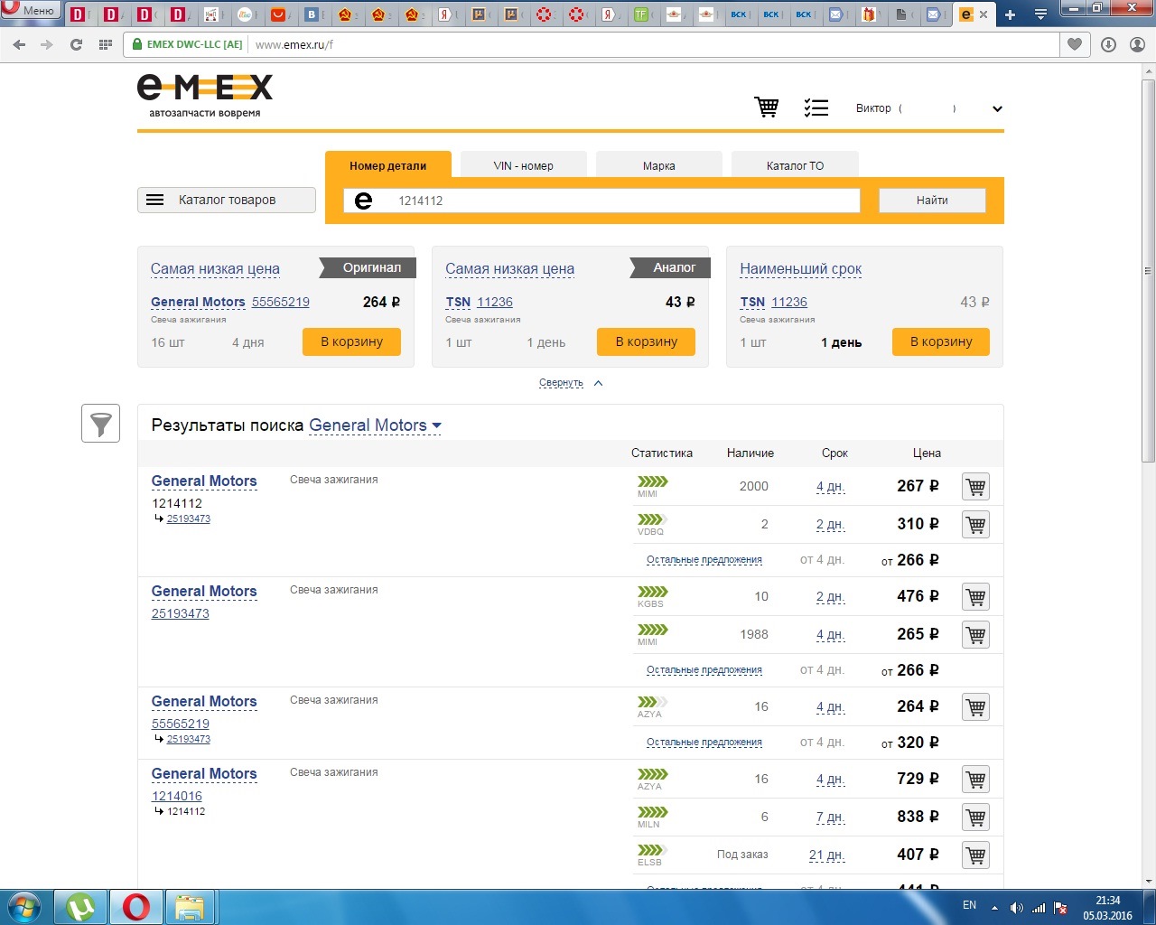
Task: Add the 267 ₽ MIMI offer to cart
Action: (975, 487)
